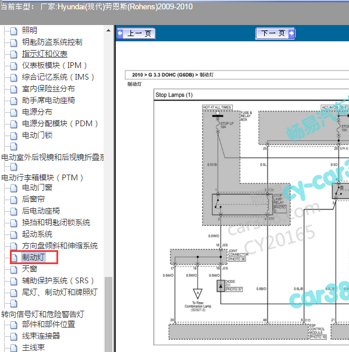Open the 起动系统 entry
Image resolution: width=349 pixels, height=352 pixels.
pos(37,234)
